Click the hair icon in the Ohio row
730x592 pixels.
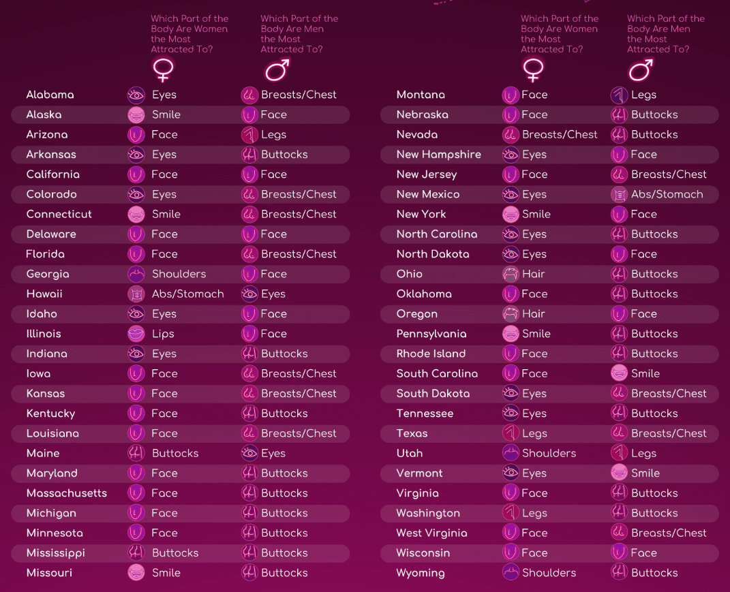[511, 274]
